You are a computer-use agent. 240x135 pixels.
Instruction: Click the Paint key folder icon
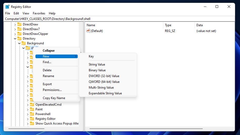[32, 109]
